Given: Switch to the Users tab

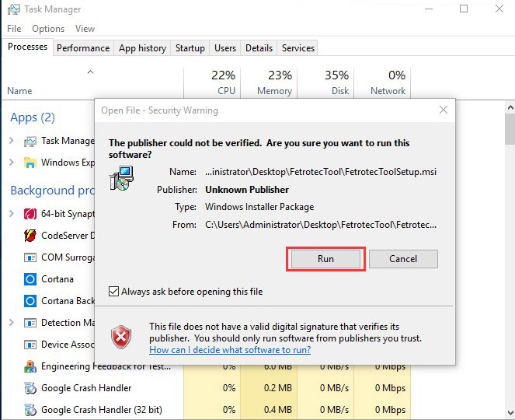Looking at the screenshot, I should click(225, 48).
